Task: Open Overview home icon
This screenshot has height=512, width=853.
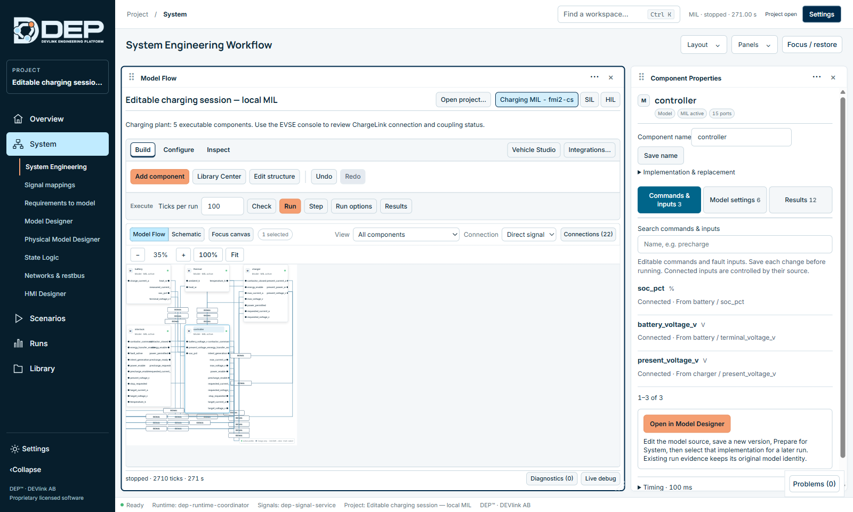Action: tap(18, 119)
